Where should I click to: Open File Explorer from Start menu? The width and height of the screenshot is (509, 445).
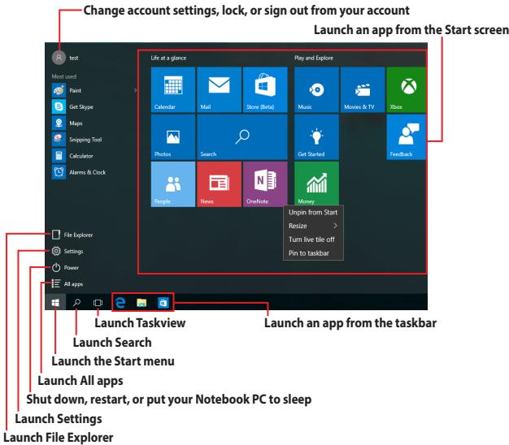coord(72,235)
